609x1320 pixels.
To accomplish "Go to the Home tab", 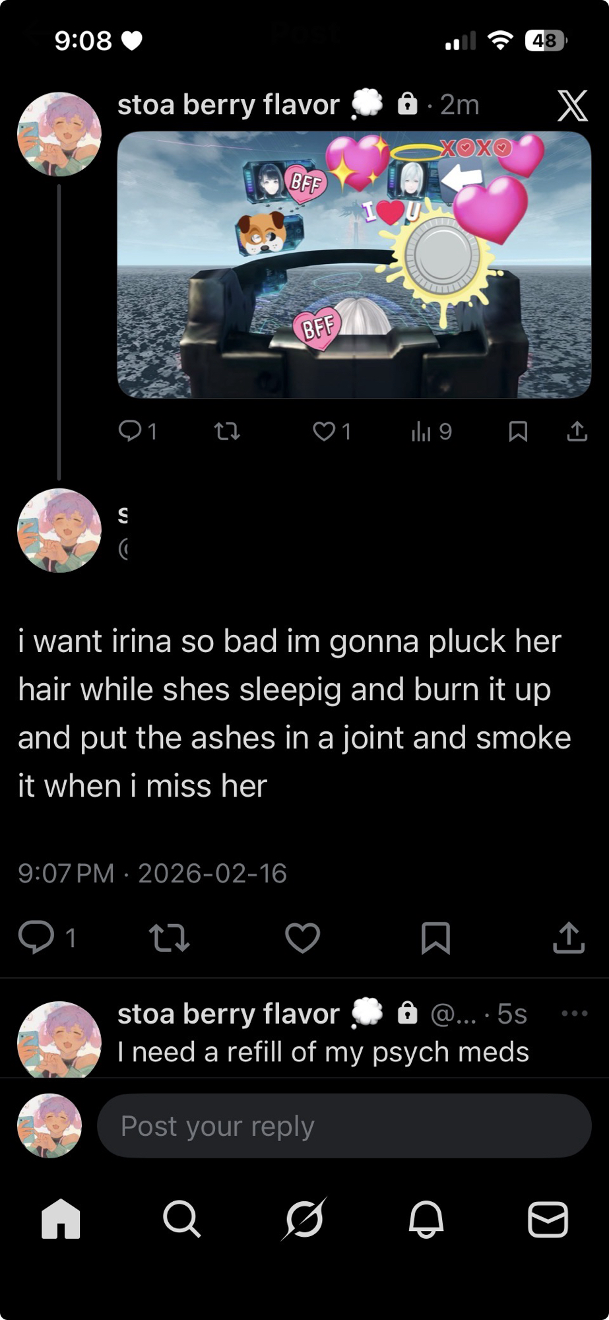I will (x=61, y=1218).
